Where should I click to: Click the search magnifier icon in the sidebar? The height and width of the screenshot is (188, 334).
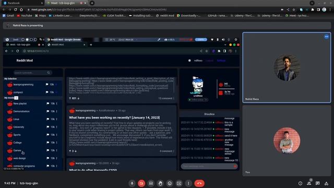tap(49, 73)
